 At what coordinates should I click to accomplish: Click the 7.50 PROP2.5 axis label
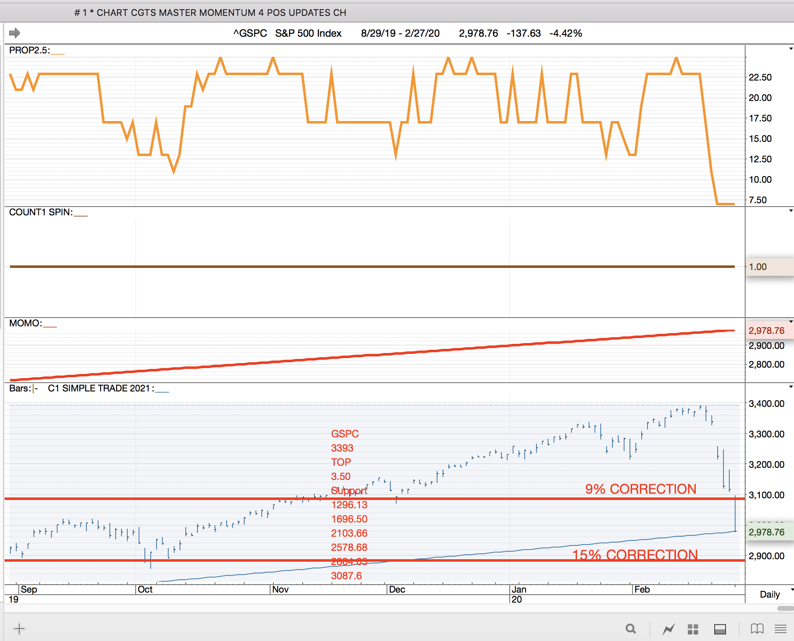(758, 200)
